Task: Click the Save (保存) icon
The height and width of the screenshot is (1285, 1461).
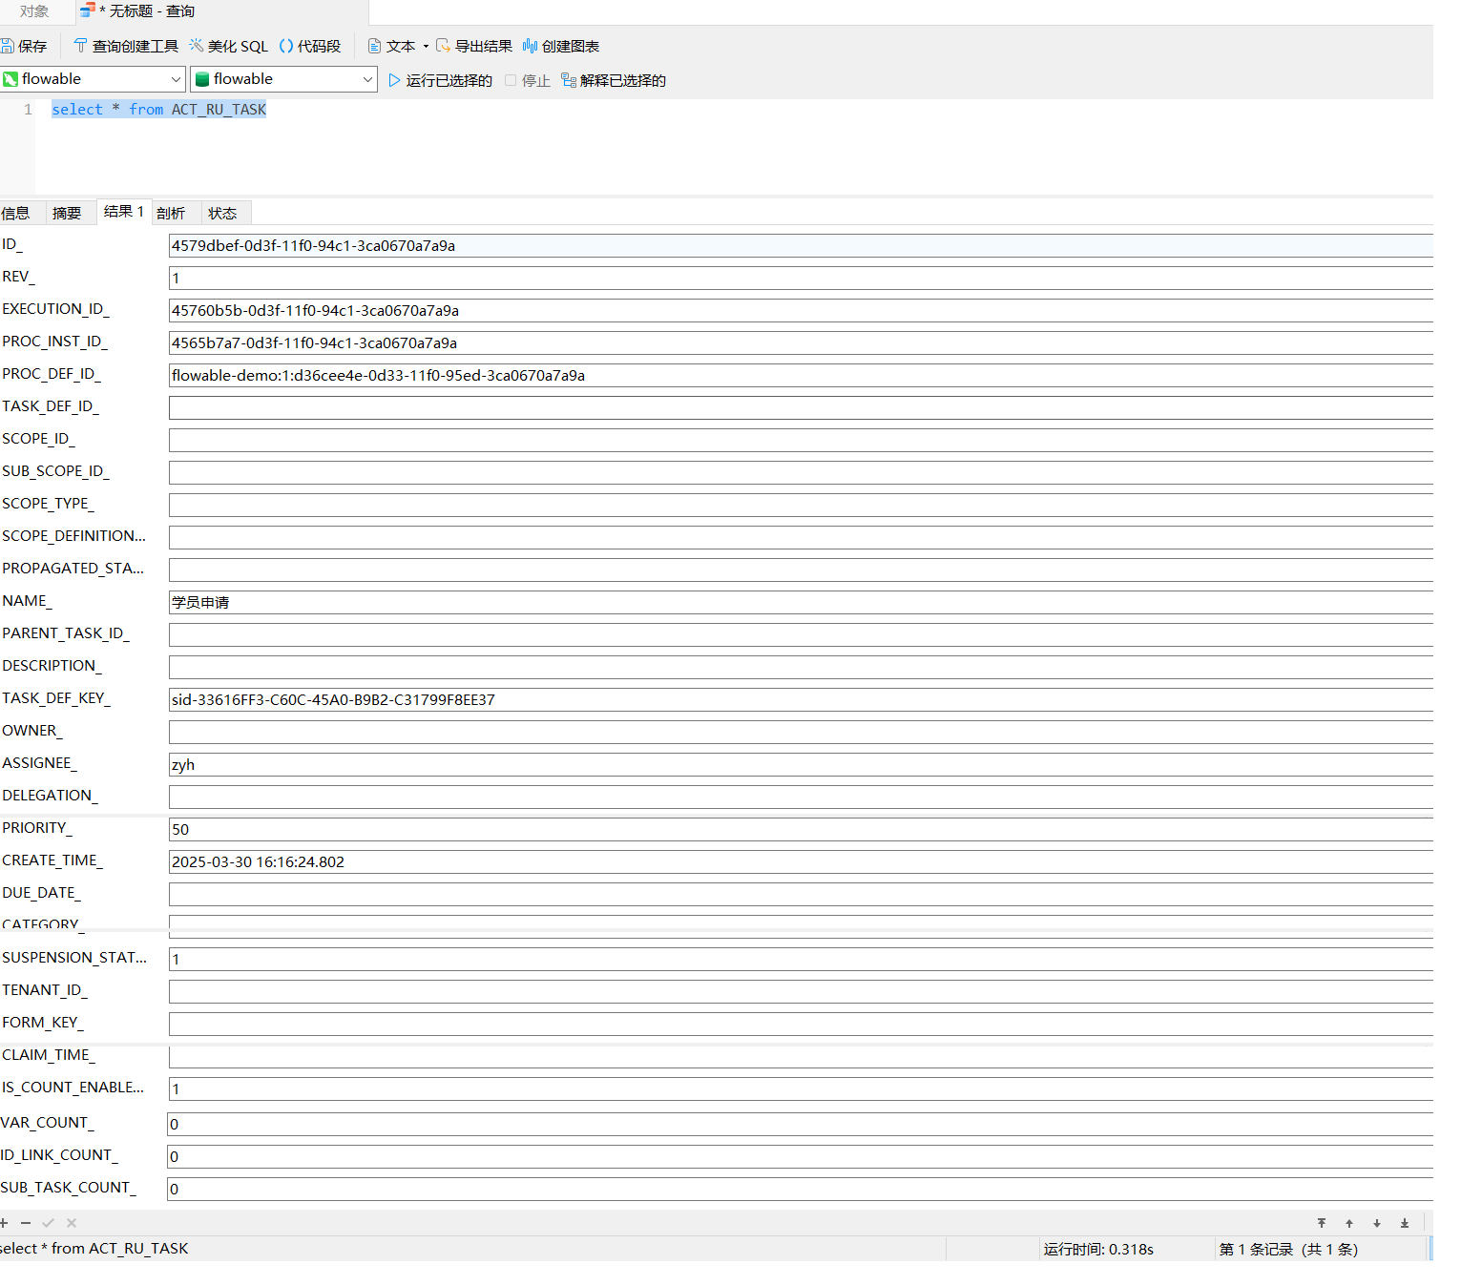Action: (8, 46)
